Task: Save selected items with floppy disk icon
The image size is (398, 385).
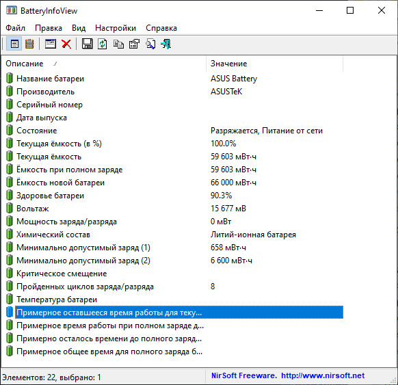Action: pyautogui.click(x=87, y=44)
